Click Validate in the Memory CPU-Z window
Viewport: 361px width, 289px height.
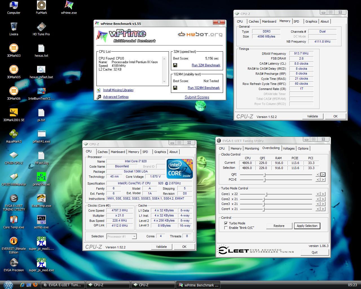[x=312, y=116]
